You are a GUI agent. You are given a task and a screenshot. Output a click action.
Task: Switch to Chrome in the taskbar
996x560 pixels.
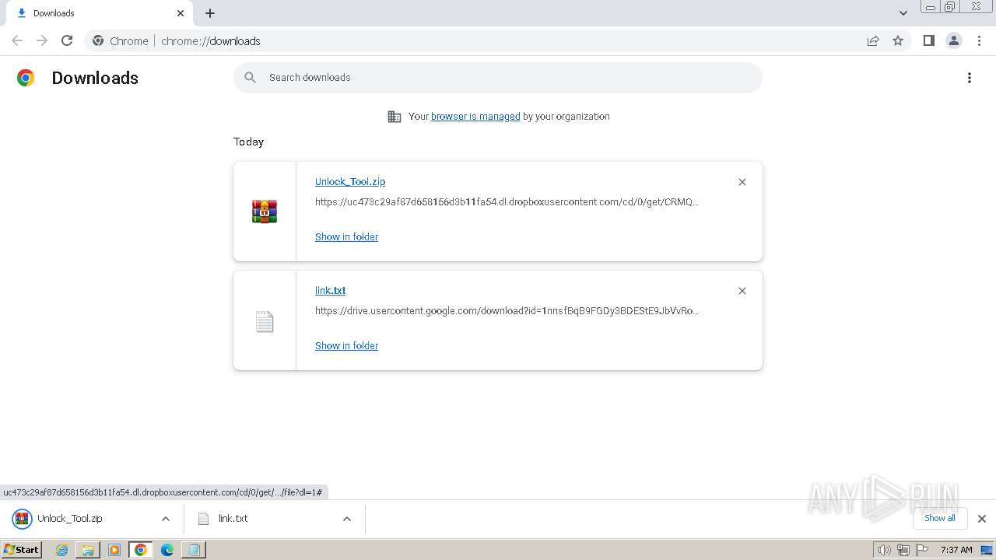(141, 550)
